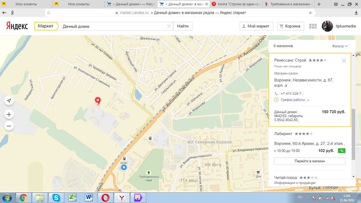Expand the График работы schedule

pyautogui.click(x=295, y=100)
